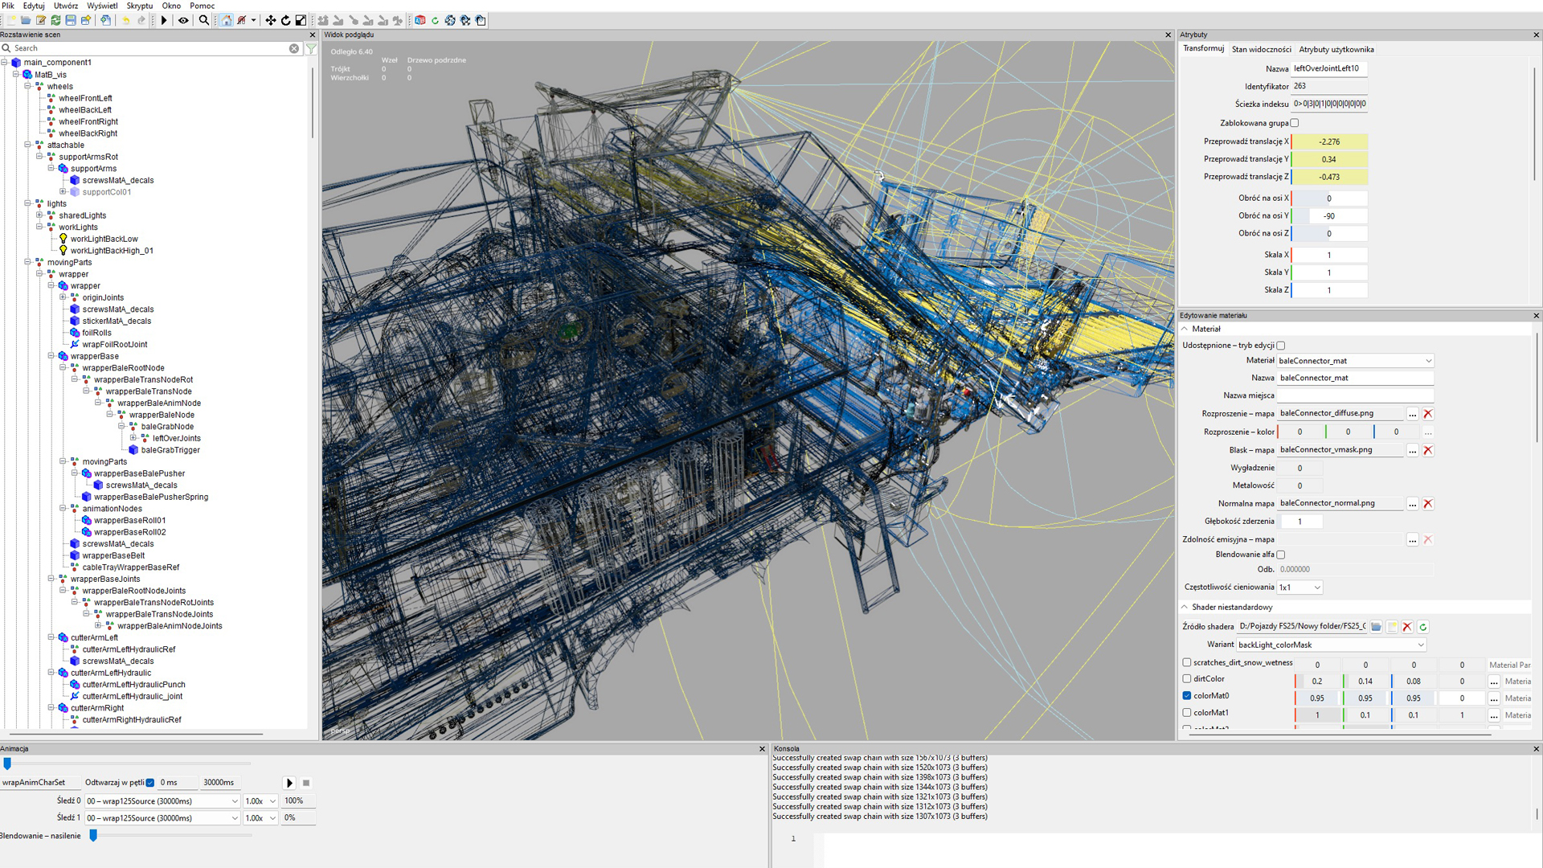Image resolution: width=1543 pixels, height=868 pixels.
Task: Click the open folder toolbar icon
Action: click(x=26, y=20)
